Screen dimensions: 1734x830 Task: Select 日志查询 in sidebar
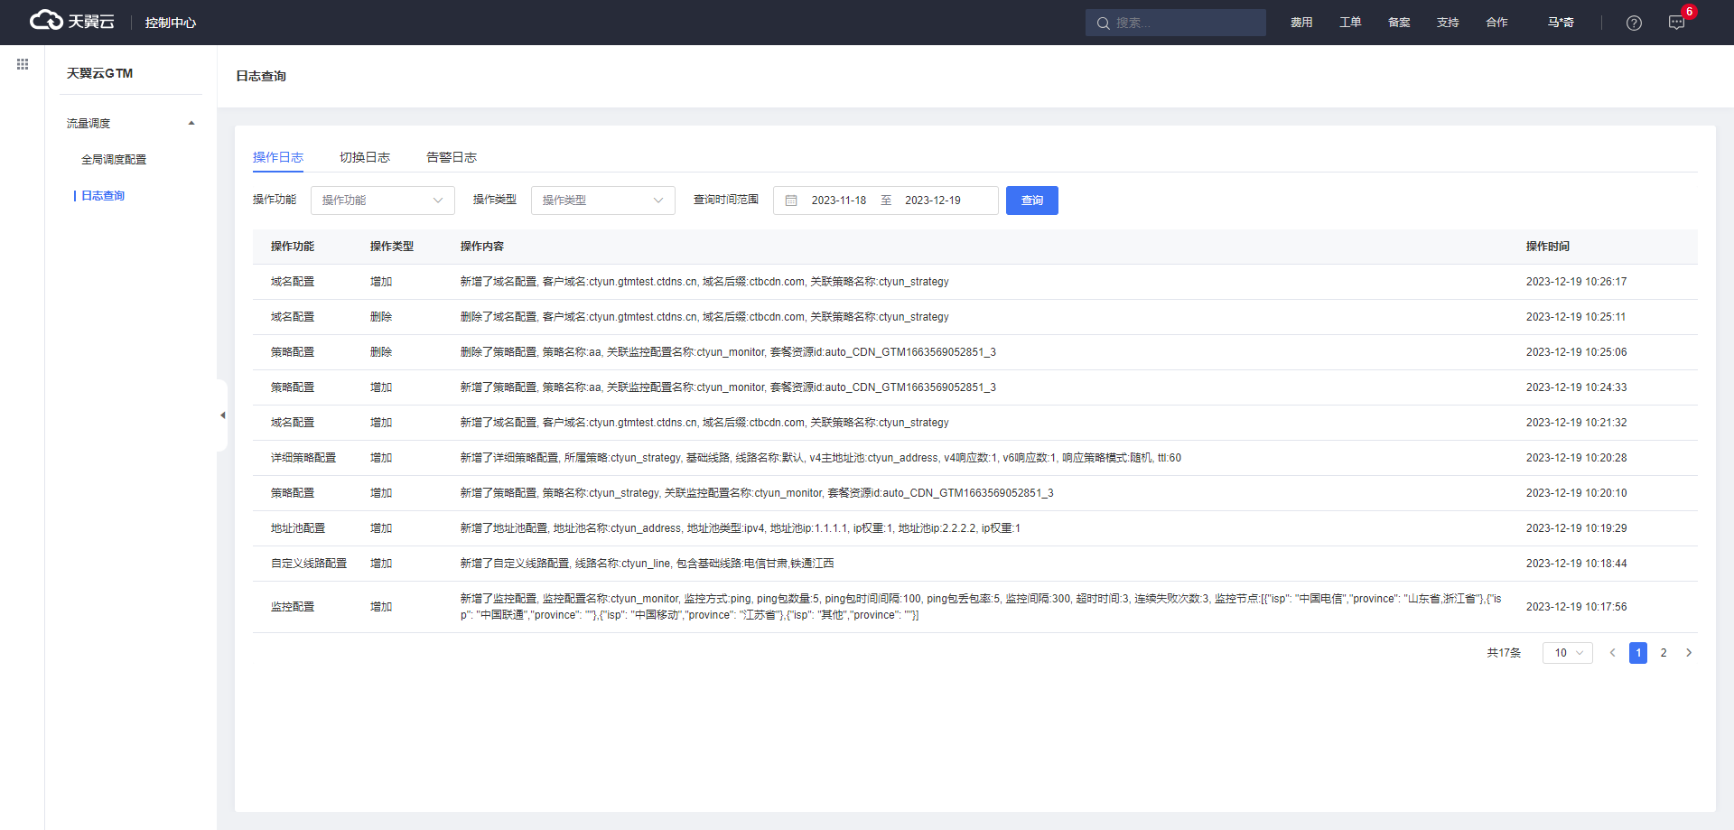[103, 195]
